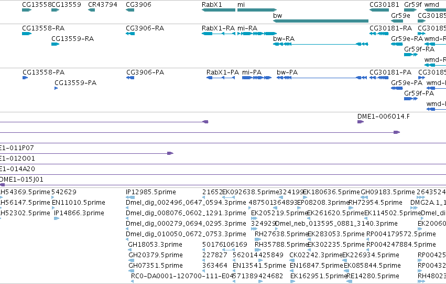Open the CG3906-PA protein label
446x284 pixels.
point(145,72)
